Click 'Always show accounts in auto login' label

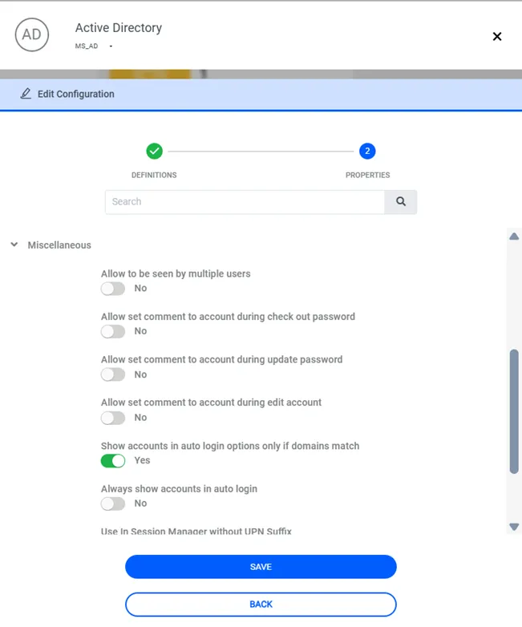click(179, 489)
